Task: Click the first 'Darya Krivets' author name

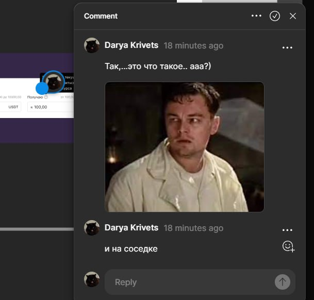Action: (131, 45)
